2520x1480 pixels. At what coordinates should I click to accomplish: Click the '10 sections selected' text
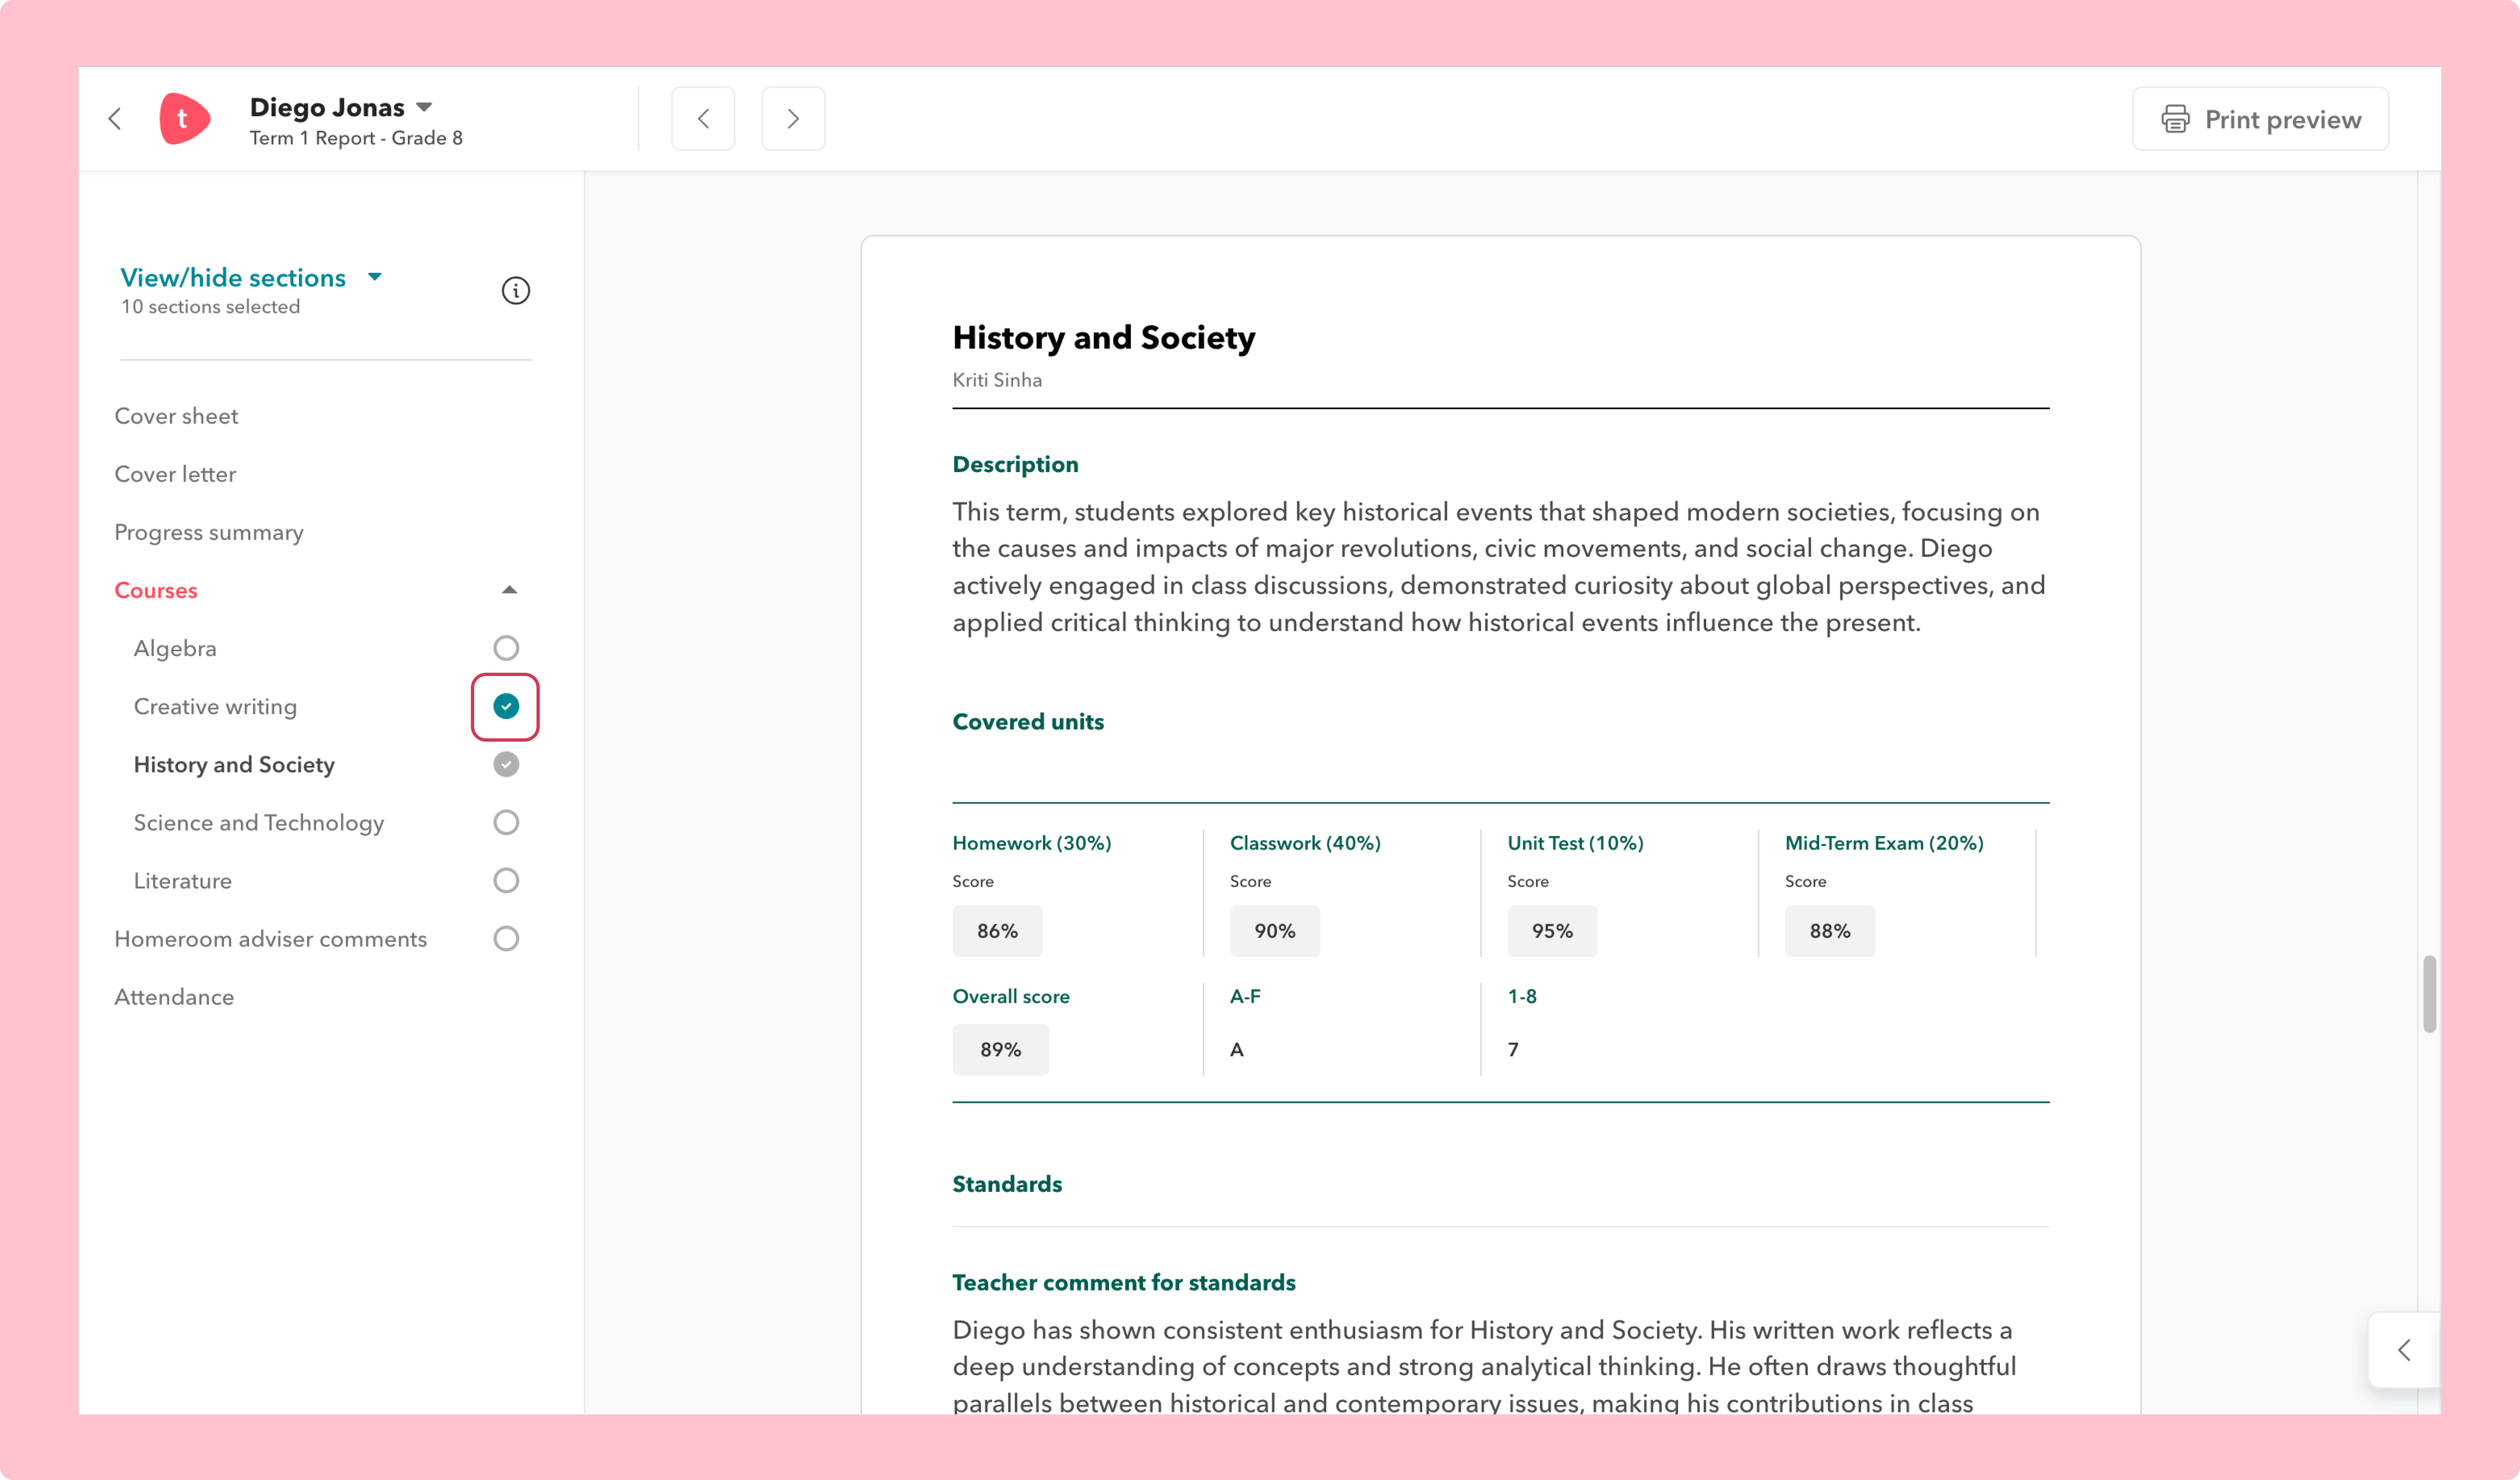point(210,307)
